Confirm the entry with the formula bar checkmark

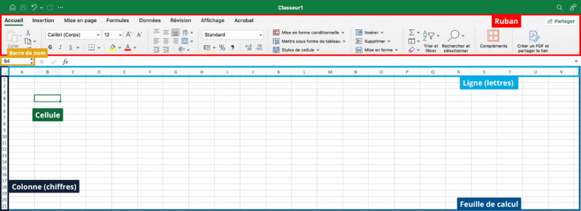coord(53,62)
